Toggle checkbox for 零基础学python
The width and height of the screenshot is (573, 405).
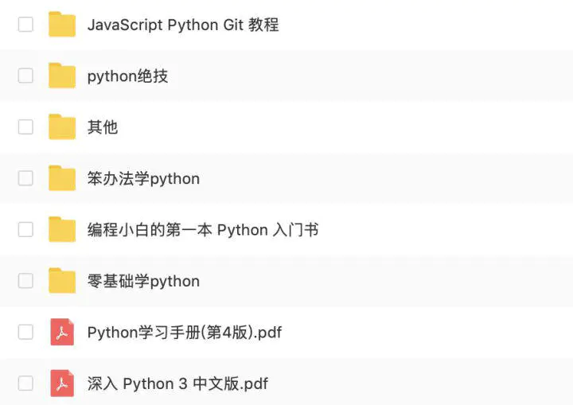tap(25, 281)
